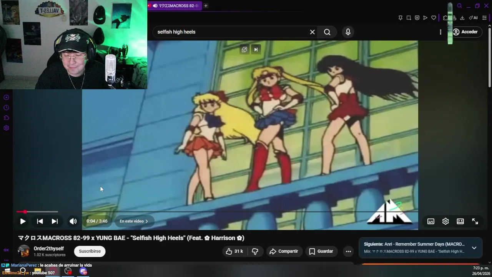This screenshot has height=277, width=492.
Task: Click the YouTube search magnifier button
Action: pos(327,32)
